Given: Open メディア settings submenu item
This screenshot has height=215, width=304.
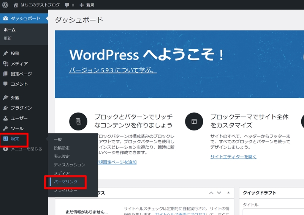Looking at the screenshot, I should click(62, 173).
